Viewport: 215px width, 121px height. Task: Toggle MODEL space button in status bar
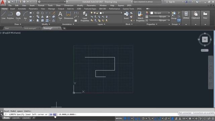pos(119,118)
